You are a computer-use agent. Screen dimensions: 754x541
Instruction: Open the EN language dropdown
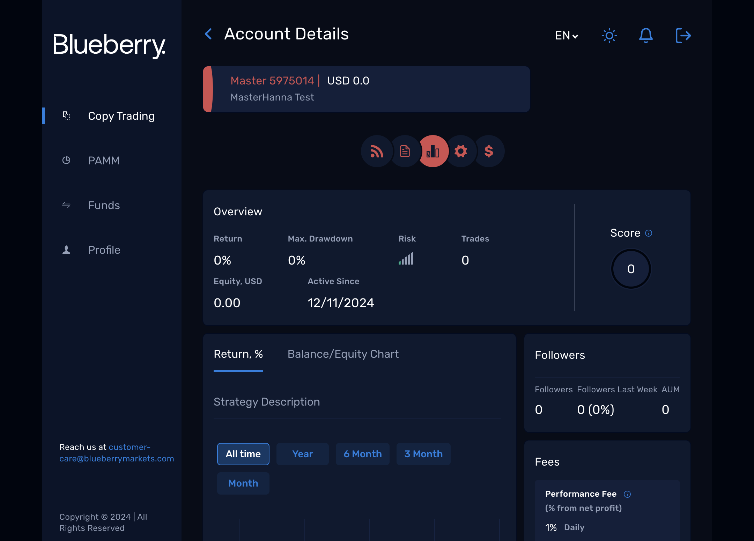click(567, 36)
